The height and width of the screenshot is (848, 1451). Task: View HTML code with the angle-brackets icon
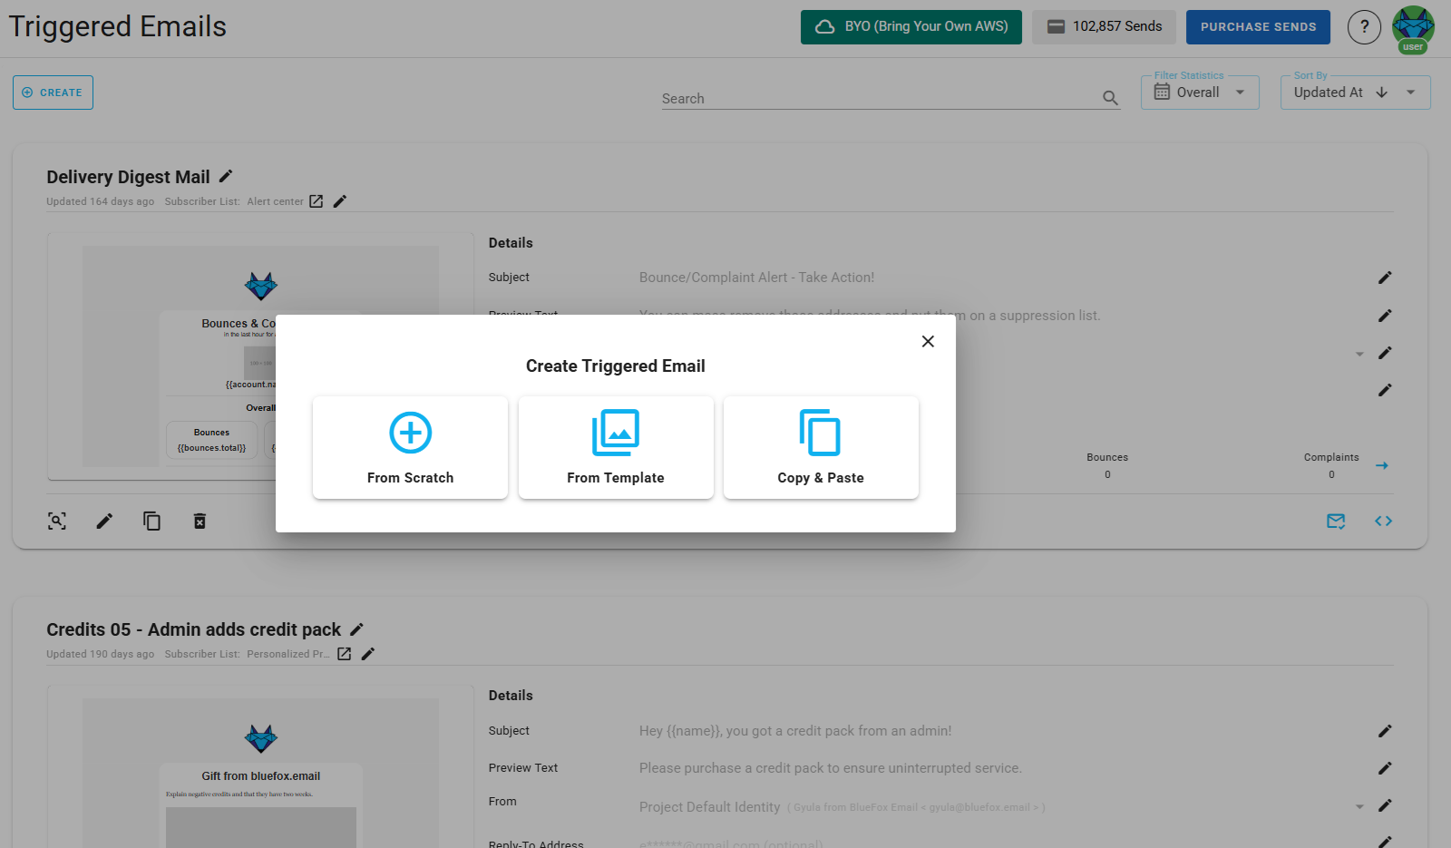click(x=1383, y=521)
